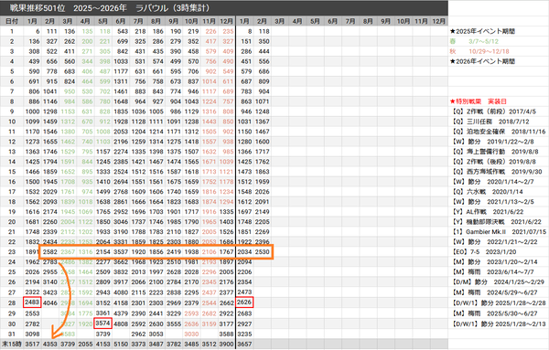Select the Gambier Mk.II 2021/07/15 entry
This screenshot has width=549, height=350.
[499, 232]
